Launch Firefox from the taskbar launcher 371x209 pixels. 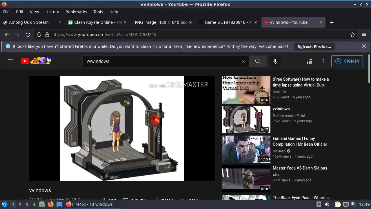[50, 204]
